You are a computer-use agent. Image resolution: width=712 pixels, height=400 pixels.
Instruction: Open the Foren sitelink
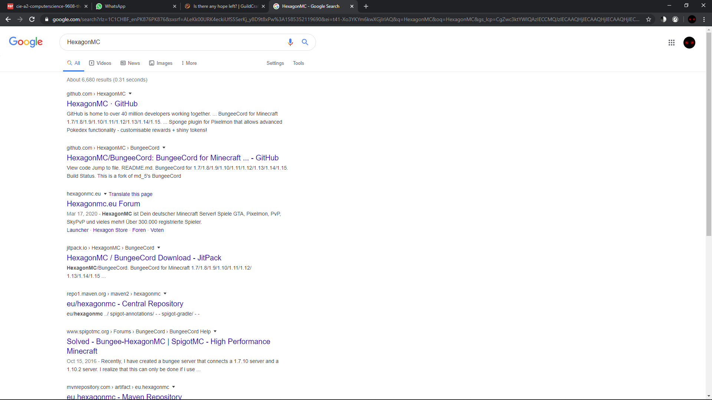139,230
